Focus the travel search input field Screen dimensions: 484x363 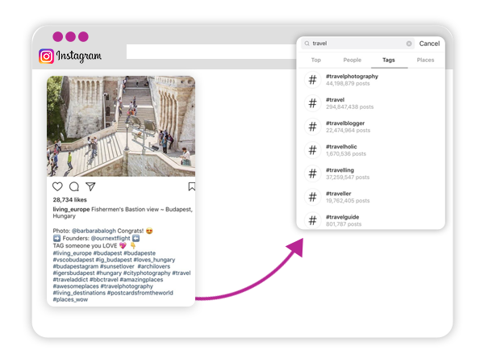(x=355, y=44)
